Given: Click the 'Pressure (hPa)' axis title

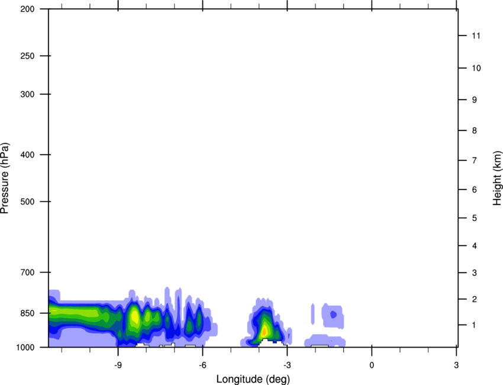Looking at the screenshot, I should click(5, 178).
